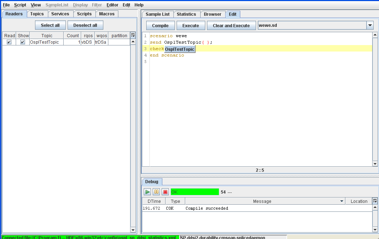Screen dimensions: 379x239
Task: Open the Sample List tab
Action: click(158, 14)
